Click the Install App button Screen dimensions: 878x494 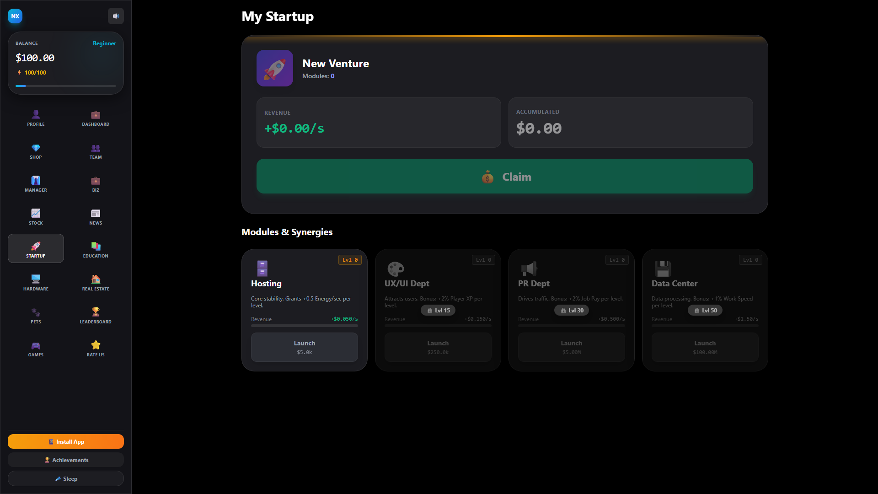coord(65,441)
